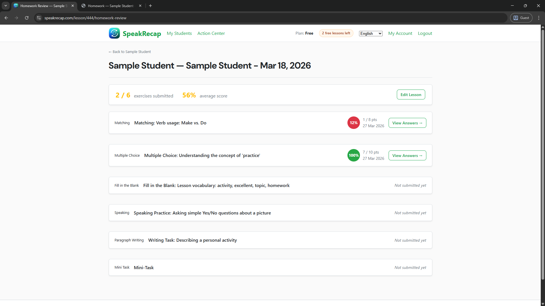Viewport: 545px width, 306px height.
Task: Click the Logout link
Action: (x=425, y=33)
